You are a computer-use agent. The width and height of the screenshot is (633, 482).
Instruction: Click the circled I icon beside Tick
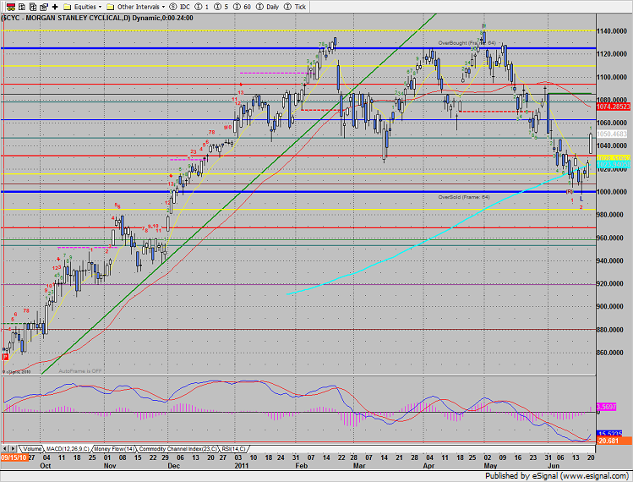[288, 7]
